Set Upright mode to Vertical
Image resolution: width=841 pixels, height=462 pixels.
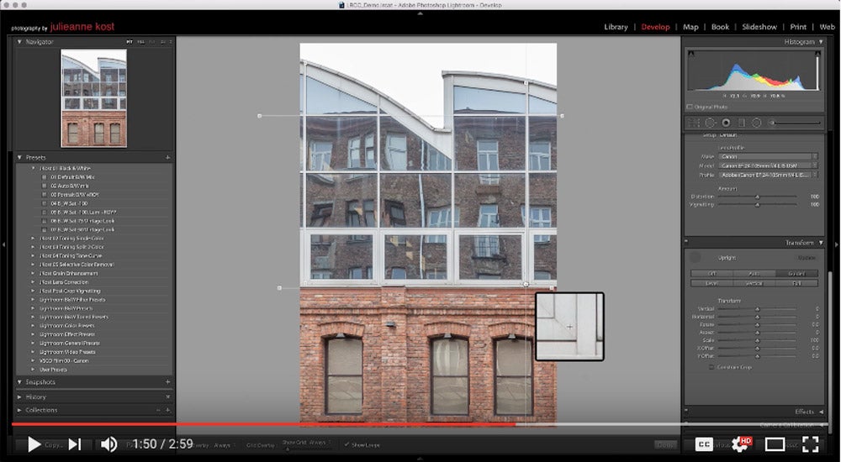click(x=754, y=283)
